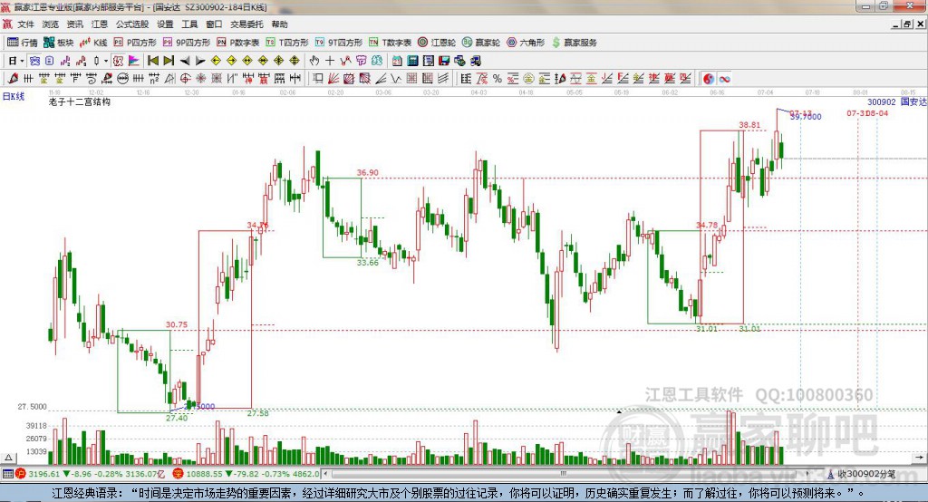The image size is (928, 502).
Task: Expand the 日 period dropdown arrow
Action: 22,61
